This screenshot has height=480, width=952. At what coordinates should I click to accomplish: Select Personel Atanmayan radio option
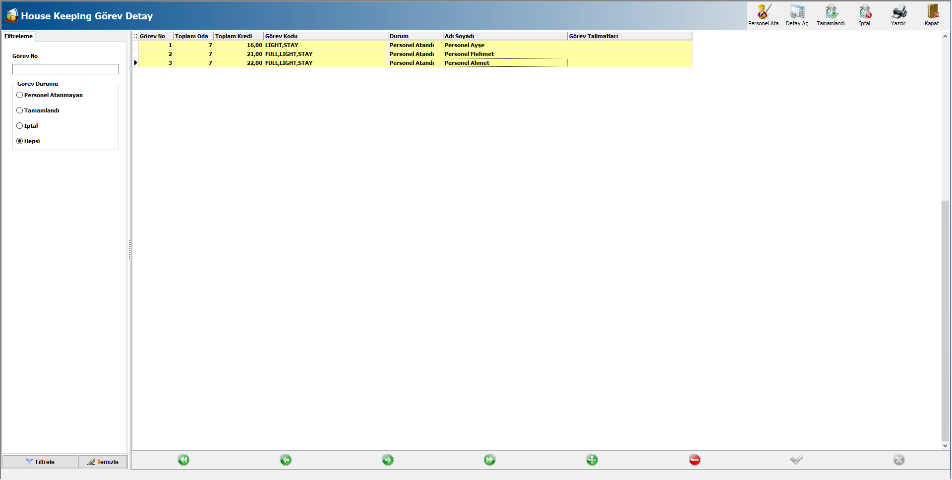click(x=20, y=95)
